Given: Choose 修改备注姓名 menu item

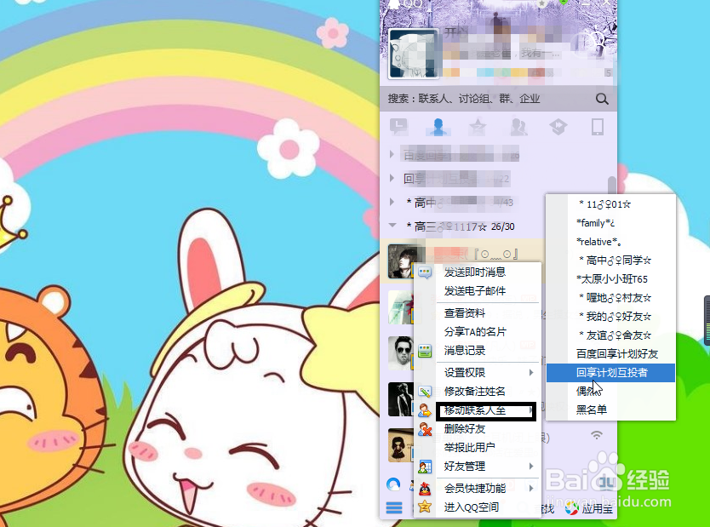Looking at the screenshot, I should 474,391.
